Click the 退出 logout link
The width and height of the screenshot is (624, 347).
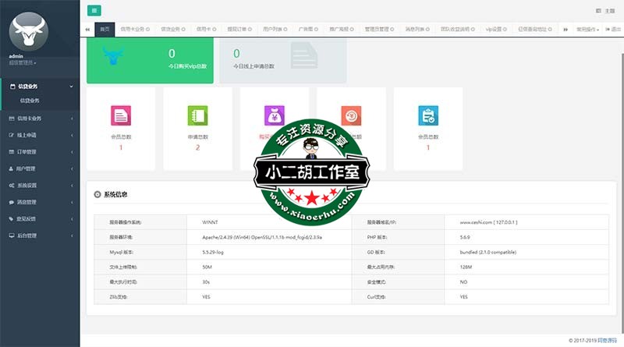click(x=613, y=29)
